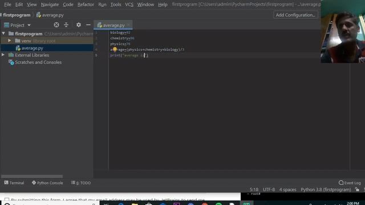Collapse the firstprogram root folder

[3, 34]
